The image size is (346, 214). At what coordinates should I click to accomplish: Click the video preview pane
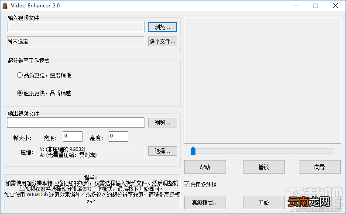pos(262,81)
